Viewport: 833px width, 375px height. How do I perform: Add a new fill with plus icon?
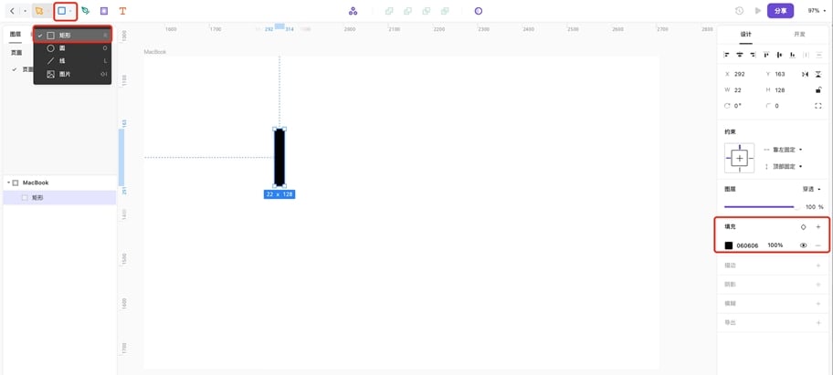click(x=818, y=227)
